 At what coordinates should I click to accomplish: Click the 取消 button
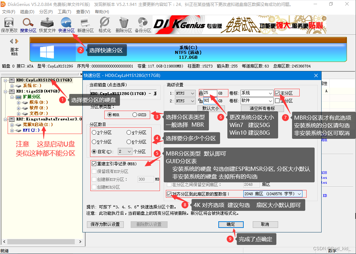tap(265, 224)
